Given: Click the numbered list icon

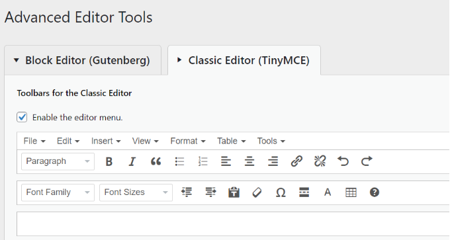Looking at the screenshot, I should pyautogui.click(x=203, y=161).
